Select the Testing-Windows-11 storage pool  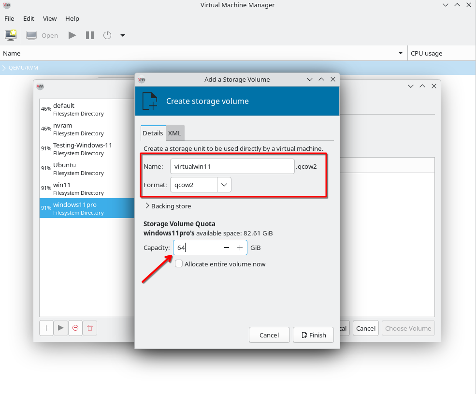pyautogui.click(x=87, y=149)
